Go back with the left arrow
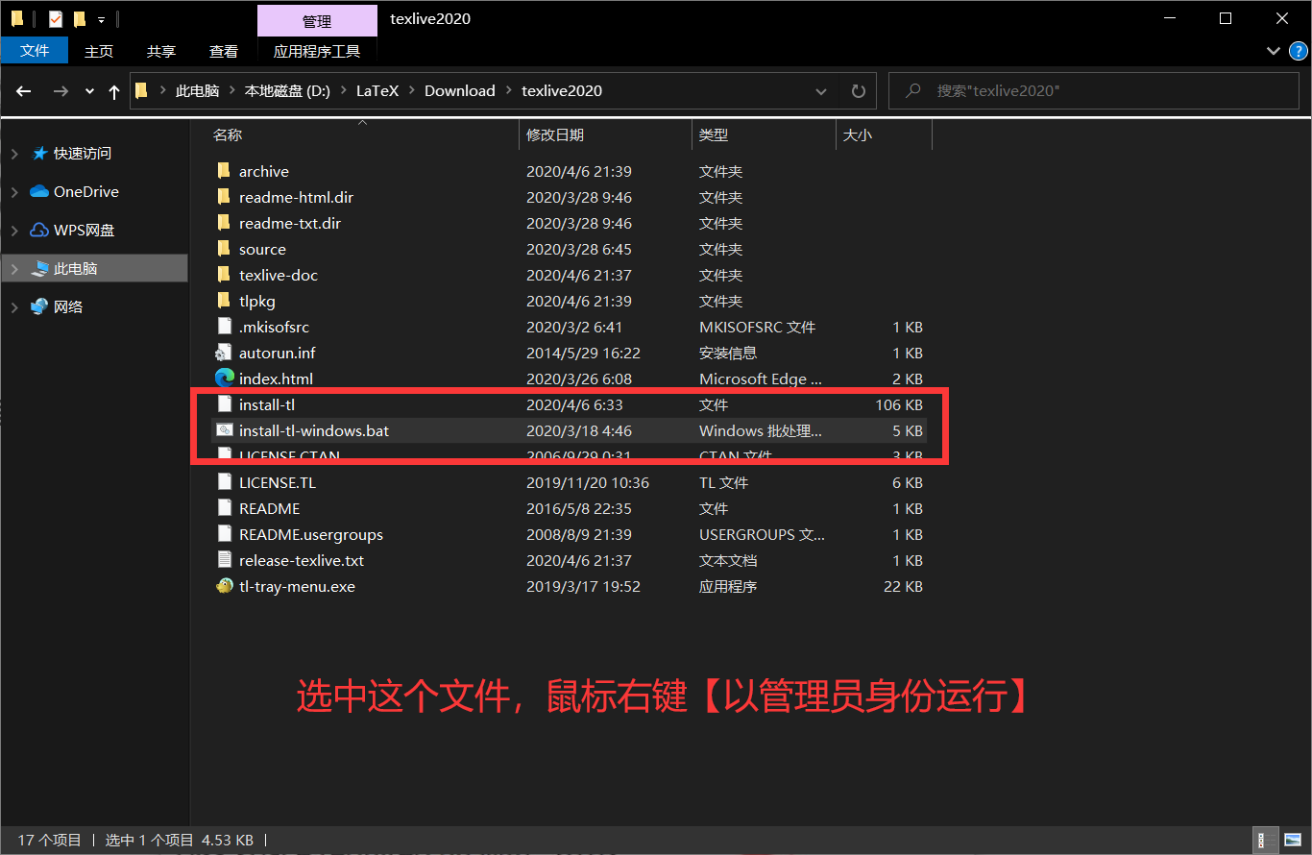 (x=25, y=91)
